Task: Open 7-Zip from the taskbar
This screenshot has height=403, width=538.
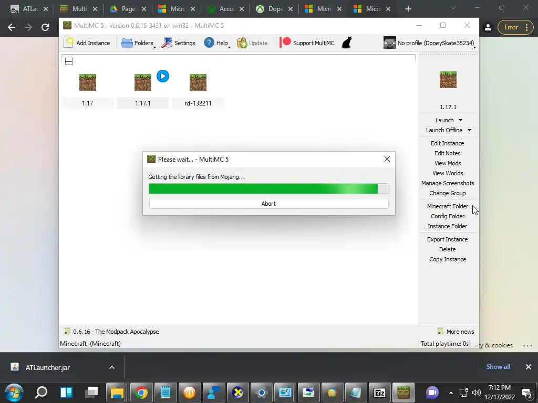Action: [379, 393]
